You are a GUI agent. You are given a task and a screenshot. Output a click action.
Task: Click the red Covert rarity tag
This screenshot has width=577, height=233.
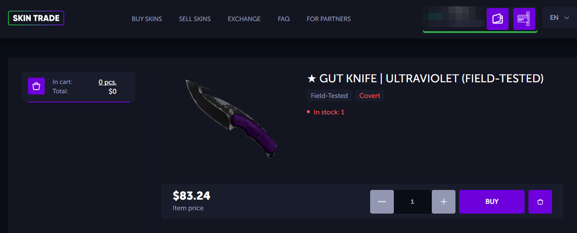tap(370, 96)
